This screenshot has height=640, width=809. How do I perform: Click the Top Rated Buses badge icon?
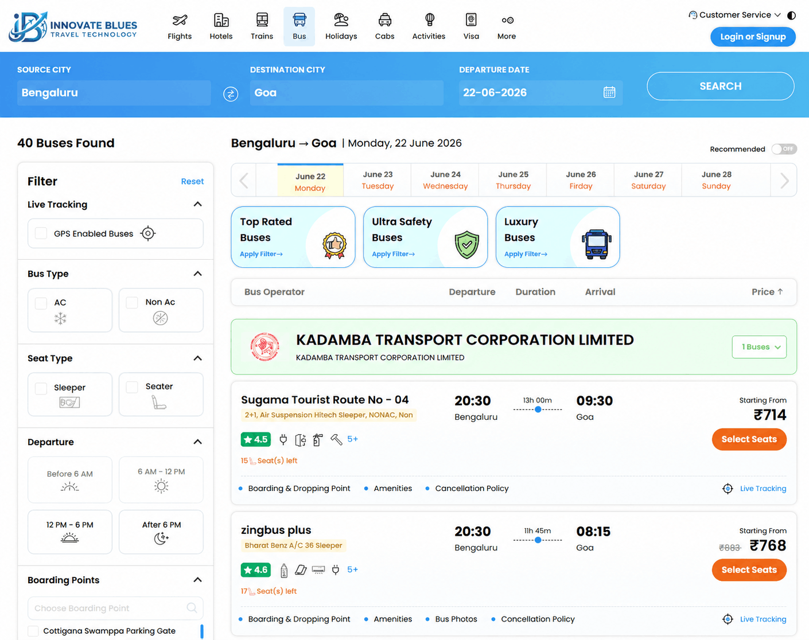pos(335,245)
